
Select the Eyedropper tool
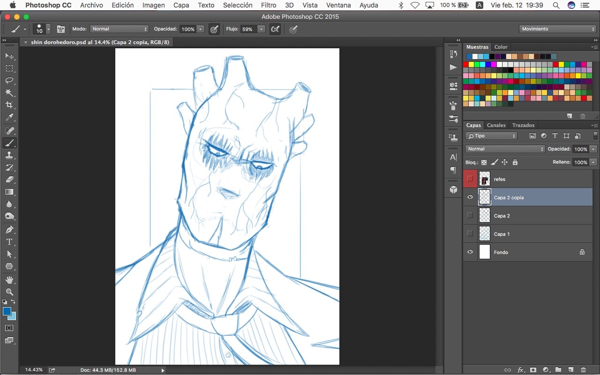(x=9, y=117)
